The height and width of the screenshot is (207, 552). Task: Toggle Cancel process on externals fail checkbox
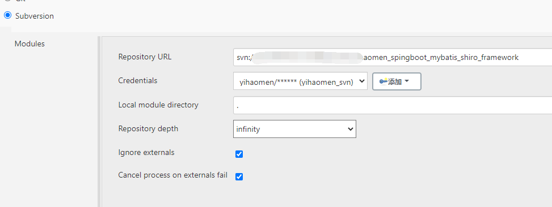(239, 176)
